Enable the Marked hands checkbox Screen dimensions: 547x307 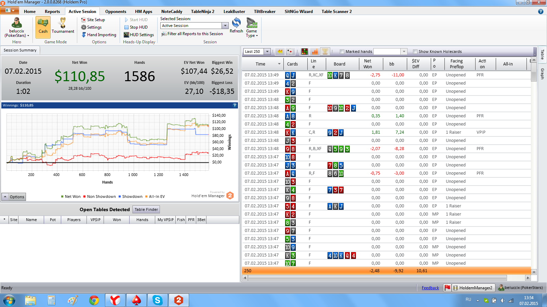point(342,52)
